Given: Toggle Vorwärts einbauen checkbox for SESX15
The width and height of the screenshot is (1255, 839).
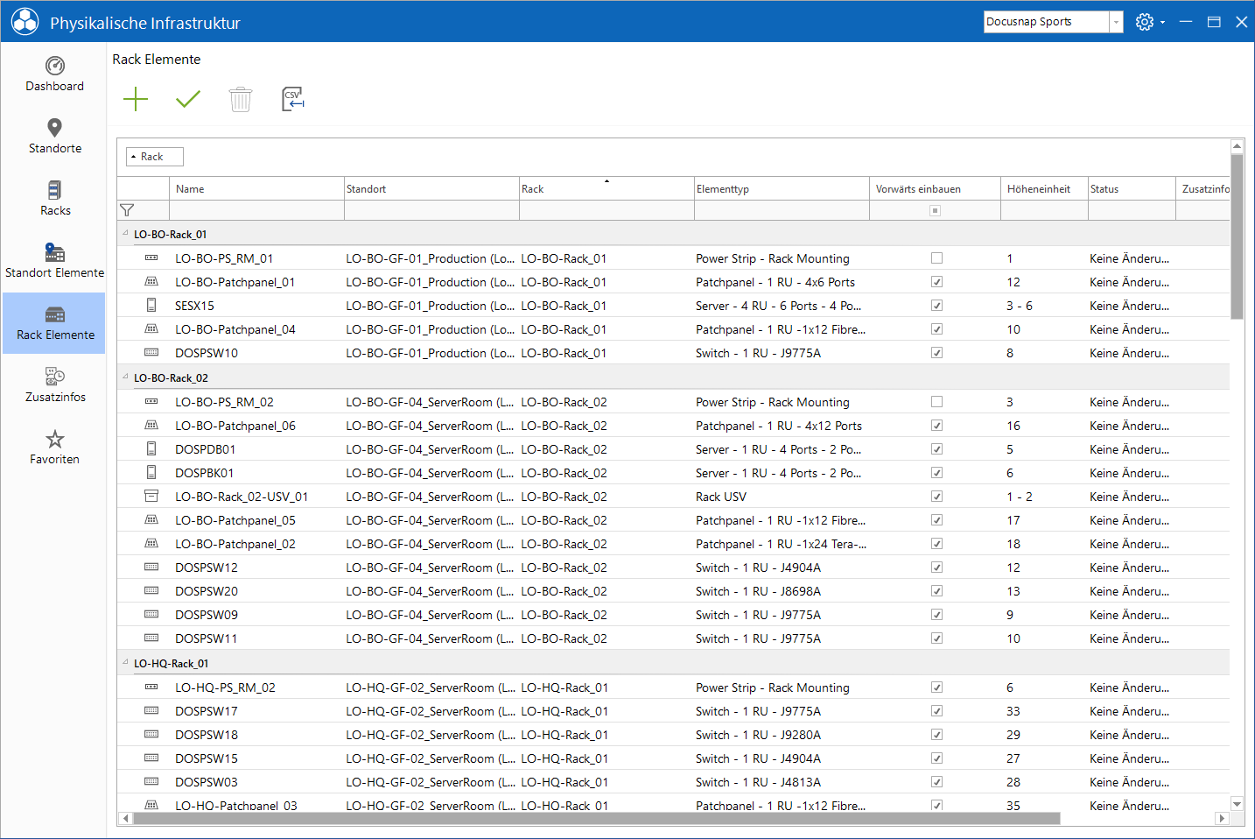Looking at the screenshot, I should [936, 306].
